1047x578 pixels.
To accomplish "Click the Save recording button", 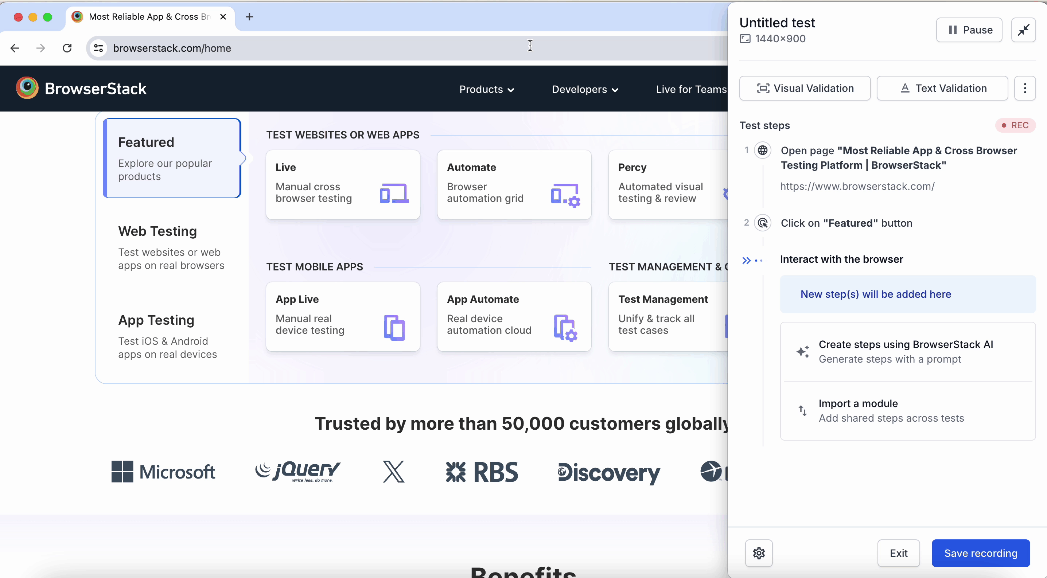I will coord(981,553).
